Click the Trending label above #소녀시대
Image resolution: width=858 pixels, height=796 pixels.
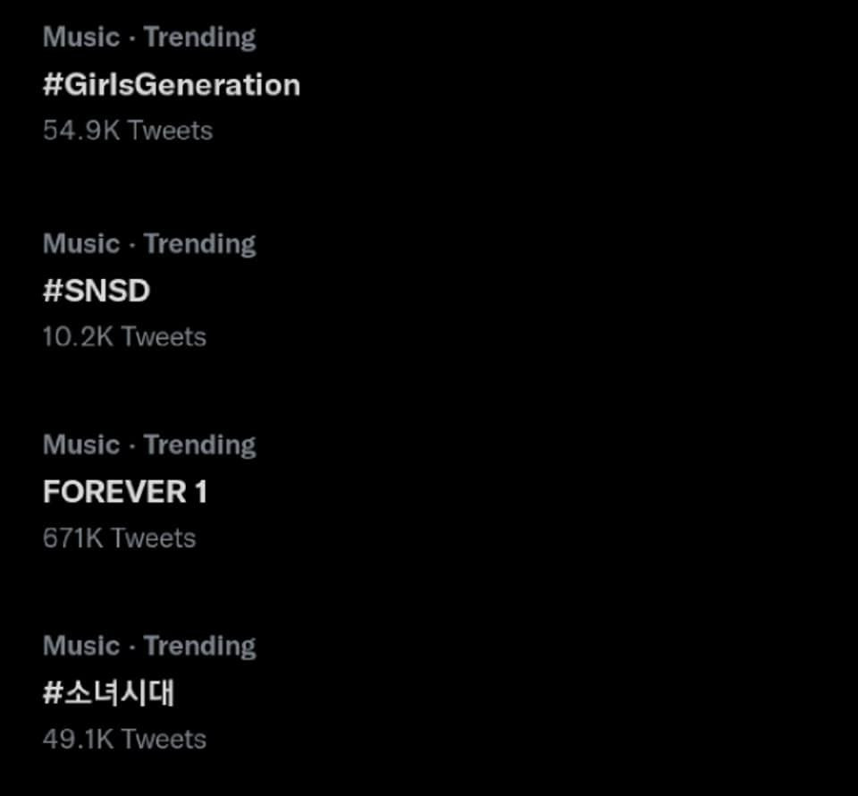pos(198,645)
